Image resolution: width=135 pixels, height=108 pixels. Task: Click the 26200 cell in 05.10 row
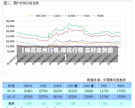tap(58, 91)
